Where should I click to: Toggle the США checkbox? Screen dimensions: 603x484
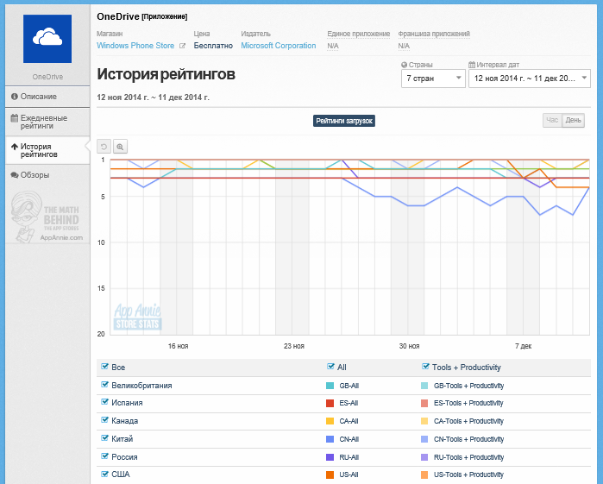[x=104, y=474]
